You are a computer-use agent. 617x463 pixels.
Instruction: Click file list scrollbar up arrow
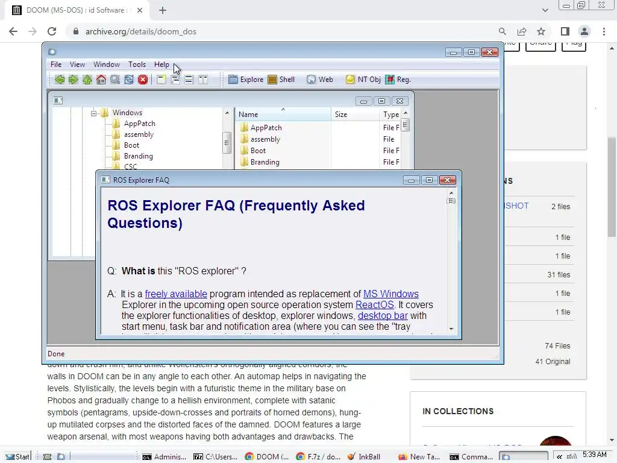point(406,113)
